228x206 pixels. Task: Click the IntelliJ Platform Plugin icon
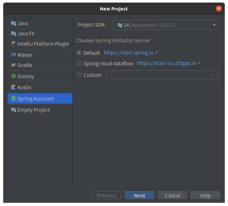coord(13,44)
